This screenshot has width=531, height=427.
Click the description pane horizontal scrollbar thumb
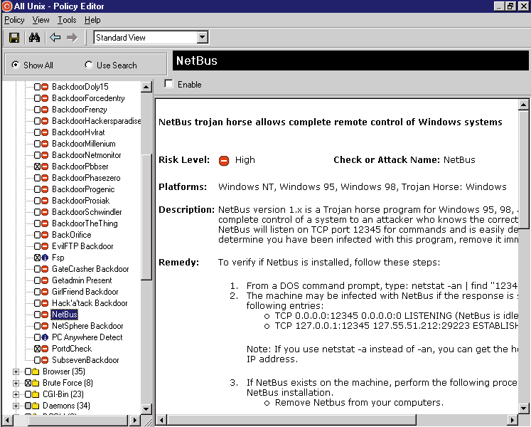click(292, 420)
